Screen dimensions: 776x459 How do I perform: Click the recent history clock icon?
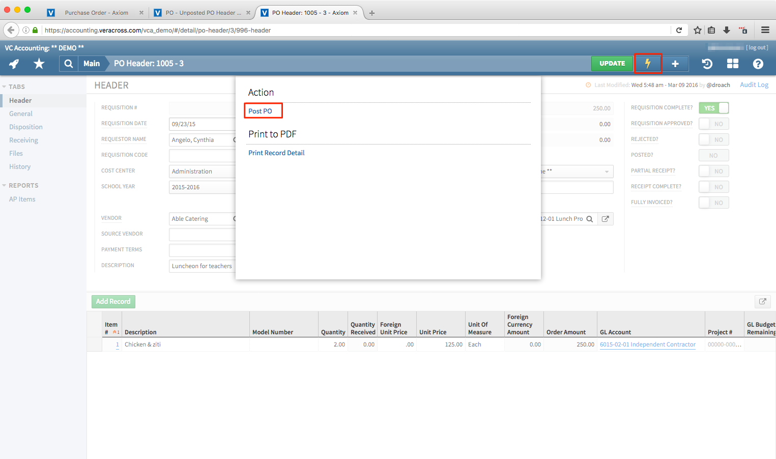(707, 63)
